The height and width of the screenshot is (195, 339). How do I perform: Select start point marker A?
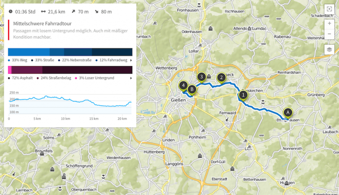pyautogui.click(x=287, y=112)
